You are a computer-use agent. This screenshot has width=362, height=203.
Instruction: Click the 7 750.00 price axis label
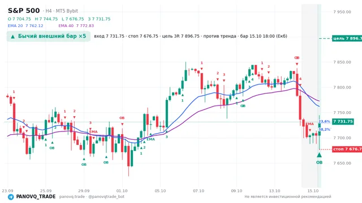pos(342,113)
